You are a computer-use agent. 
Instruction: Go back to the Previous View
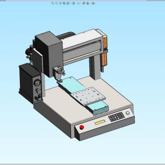pos(60,3)
